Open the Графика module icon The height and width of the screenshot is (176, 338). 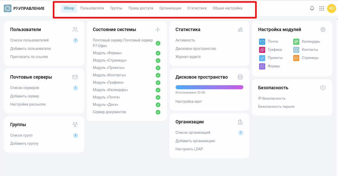point(262,50)
